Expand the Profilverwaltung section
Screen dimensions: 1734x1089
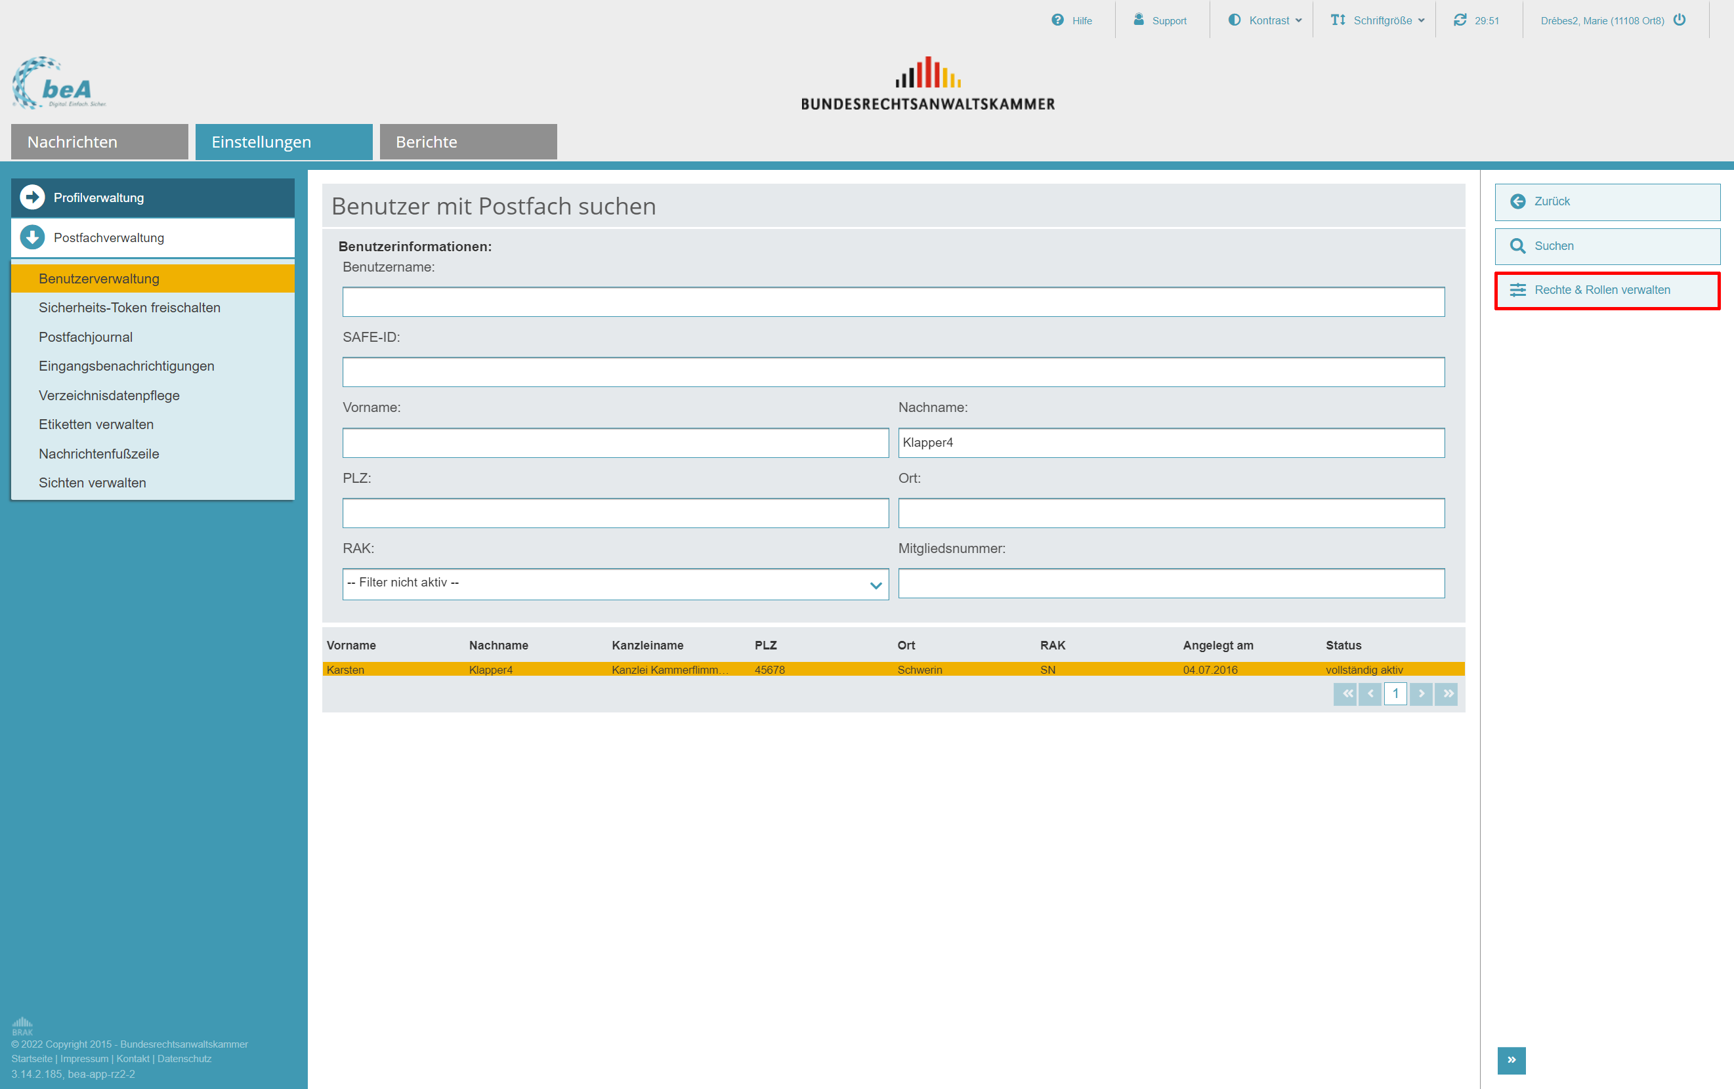click(x=32, y=197)
